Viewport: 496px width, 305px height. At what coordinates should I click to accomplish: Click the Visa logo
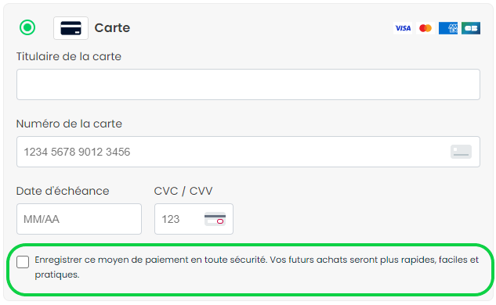pyautogui.click(x=403, y=28)
